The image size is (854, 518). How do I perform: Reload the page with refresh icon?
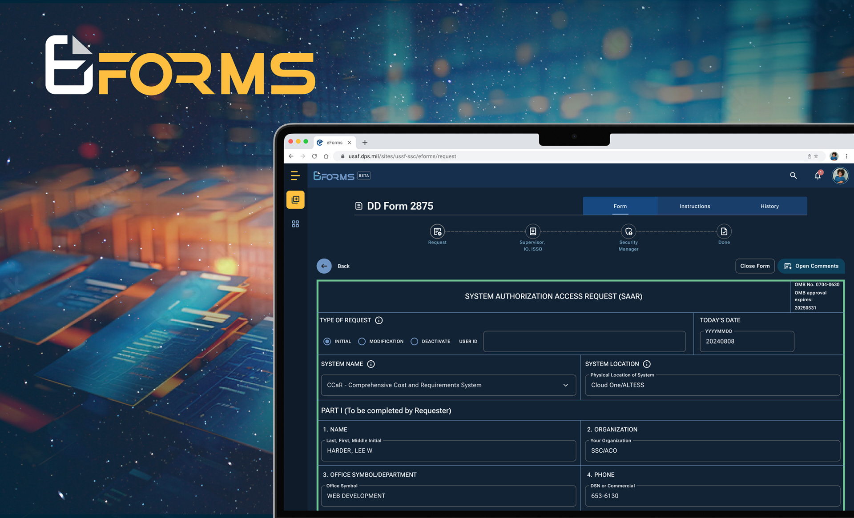coord(314,156)
